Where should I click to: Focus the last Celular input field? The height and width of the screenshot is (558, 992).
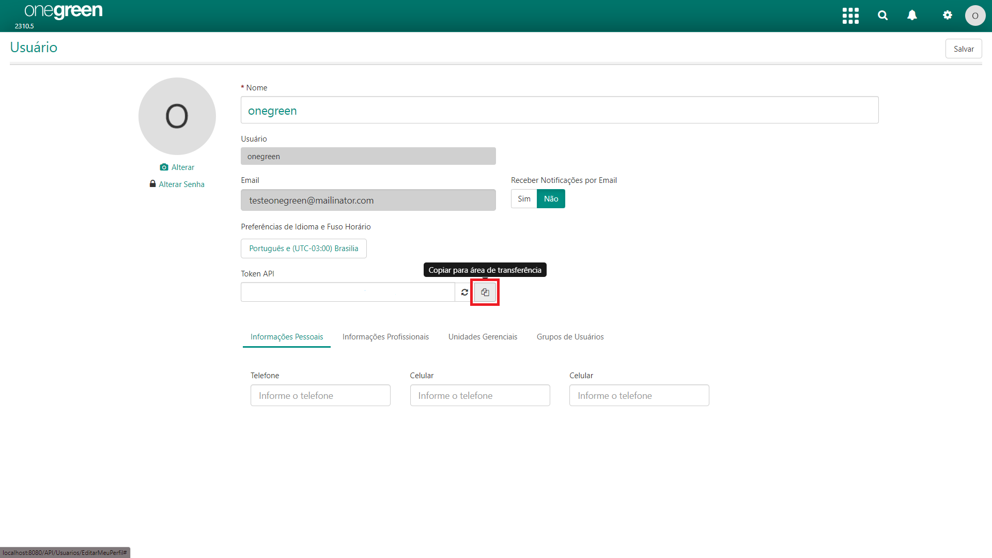pos(639,395)
